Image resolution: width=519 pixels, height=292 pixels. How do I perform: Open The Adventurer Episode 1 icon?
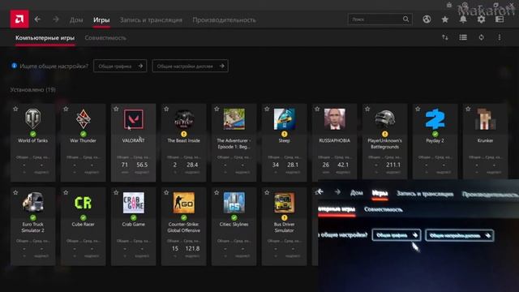[x=234, y=119]
